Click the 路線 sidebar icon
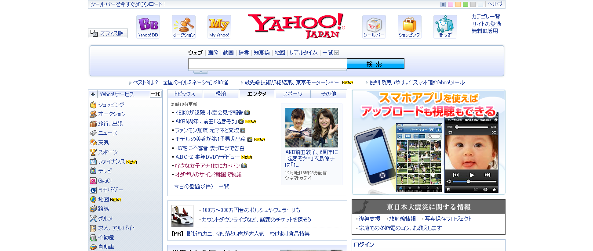 93,209
